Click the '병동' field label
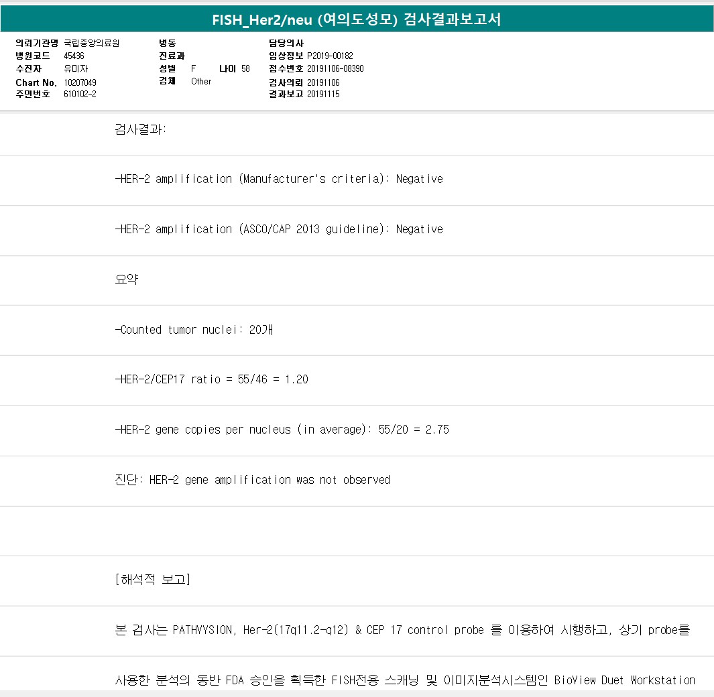Screen dimensions: 714x697 pos(167,43)
